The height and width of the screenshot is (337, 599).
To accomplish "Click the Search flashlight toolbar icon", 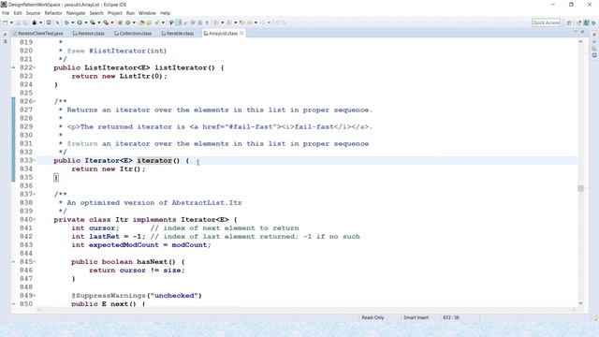I will coord(156,22).
